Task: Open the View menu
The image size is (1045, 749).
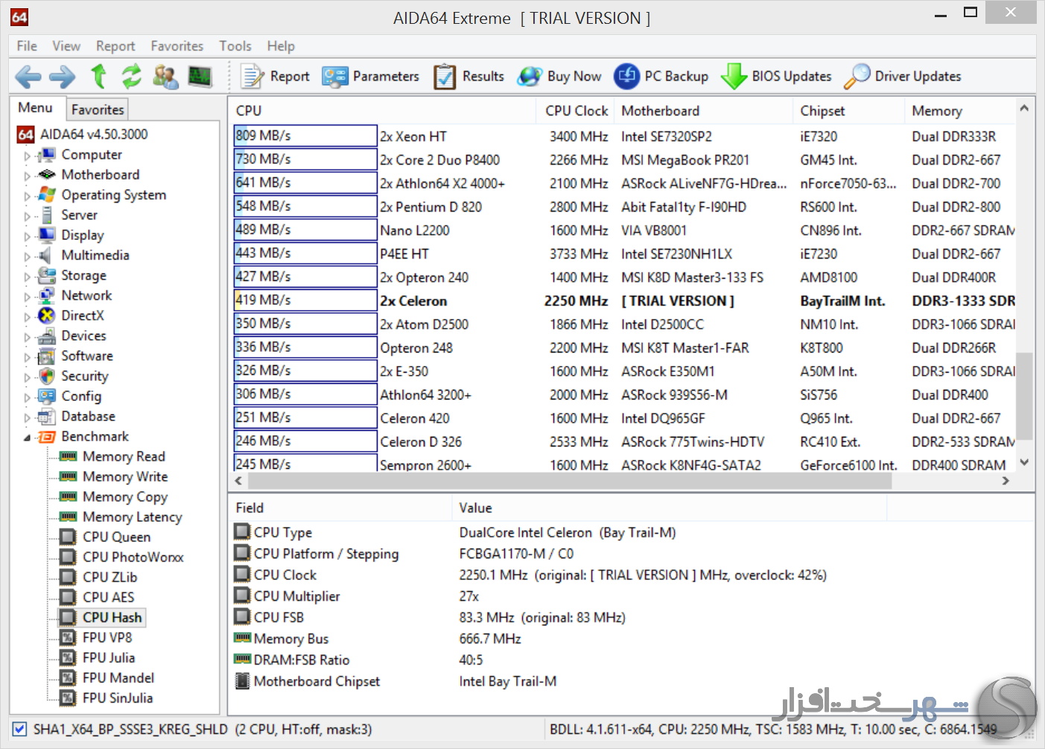Action: tap(66, 45)
